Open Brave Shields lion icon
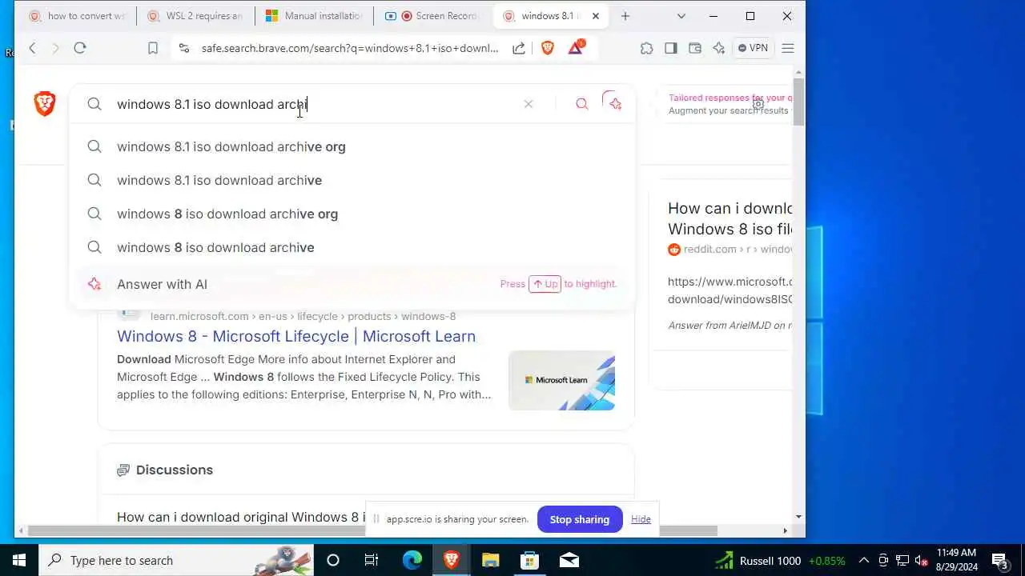 (548, 48)
